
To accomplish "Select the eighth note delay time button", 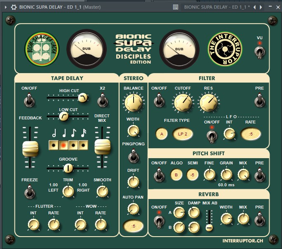I will (x=73, y=145).
